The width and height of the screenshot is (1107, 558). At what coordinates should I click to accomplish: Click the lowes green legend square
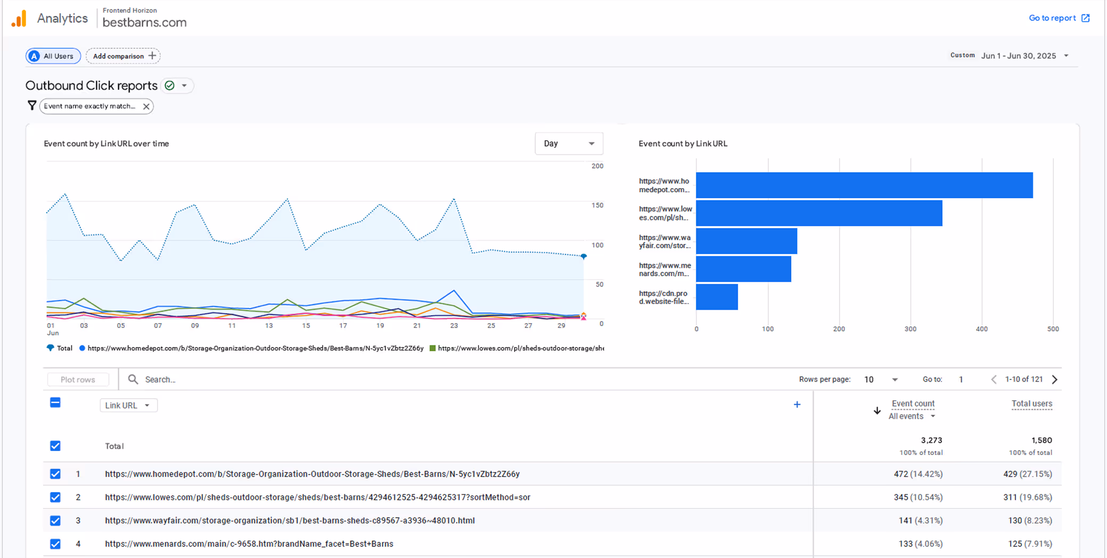(x=433, y=349)
